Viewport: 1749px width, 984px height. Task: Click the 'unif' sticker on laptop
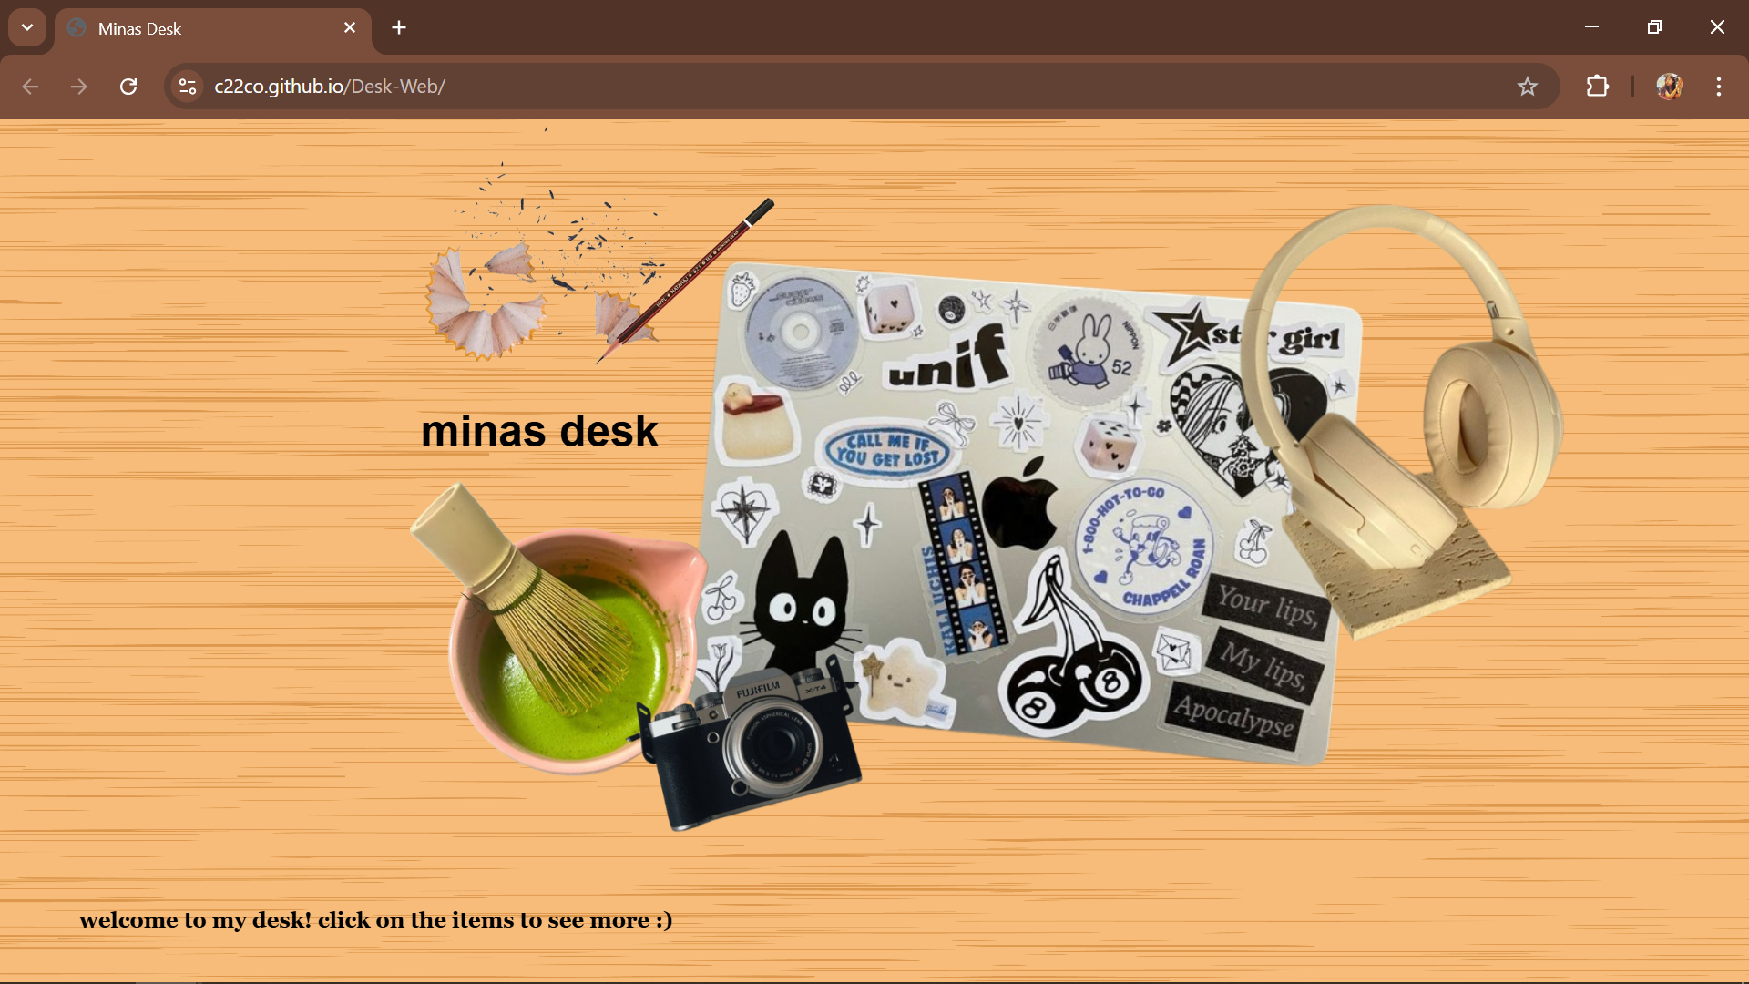(947, 358)
